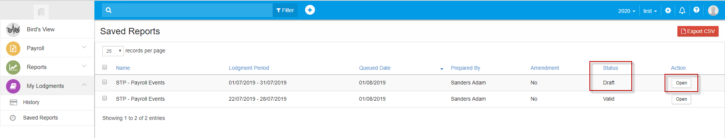
Task: Open user profile avatar
Action: 713,11
